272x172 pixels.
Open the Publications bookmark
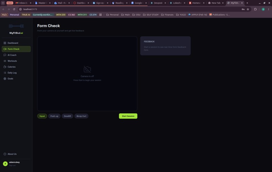coord(219,15)
